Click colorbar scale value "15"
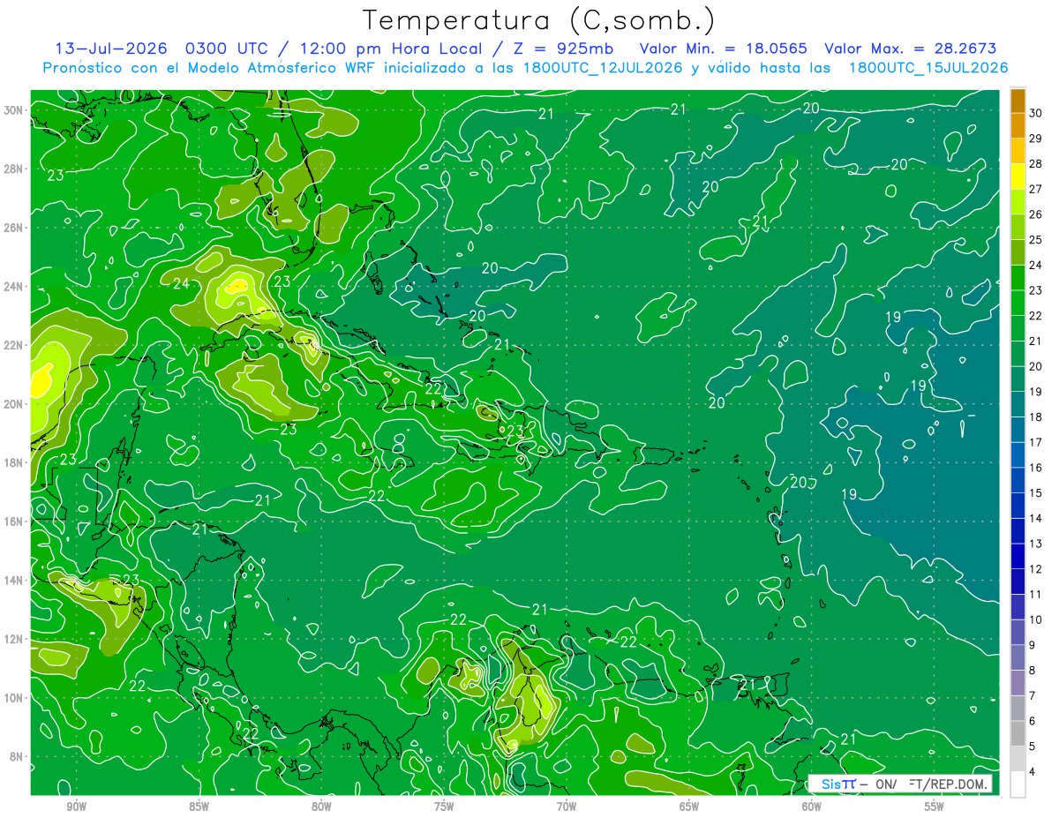This screenshot has width=1059, height=818. coord(1035,493)
